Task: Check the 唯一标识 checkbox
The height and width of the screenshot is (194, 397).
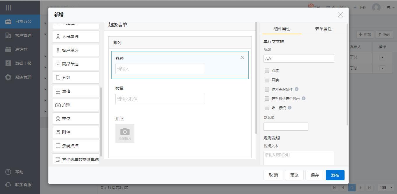Action: click(267, 108)
